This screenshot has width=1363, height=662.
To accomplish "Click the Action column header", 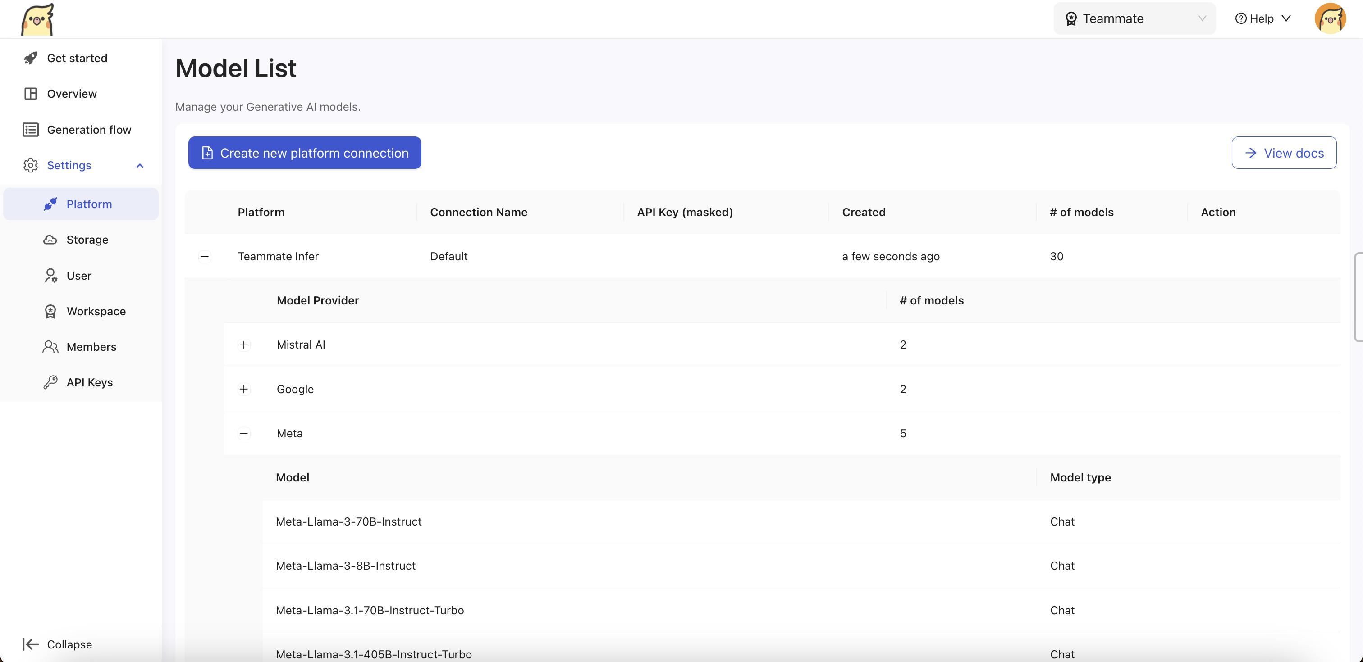I will point(1218,212).
